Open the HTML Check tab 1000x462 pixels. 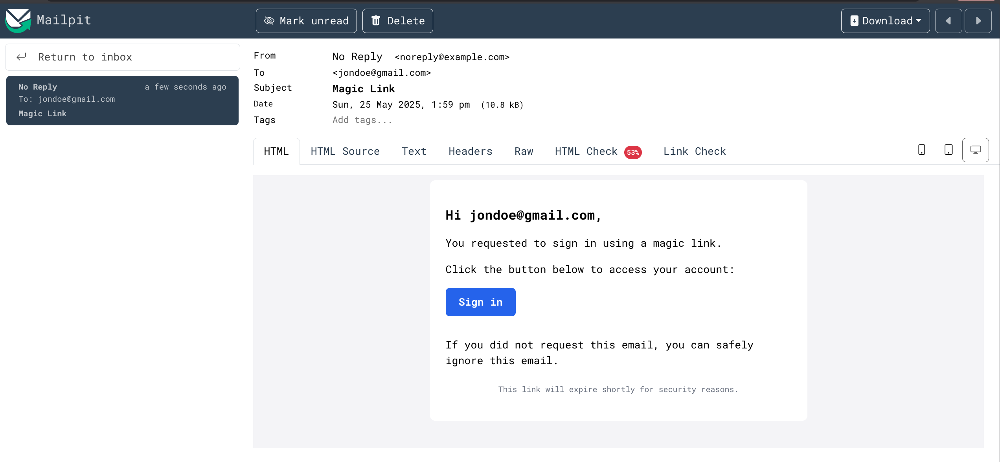[598, 151]
